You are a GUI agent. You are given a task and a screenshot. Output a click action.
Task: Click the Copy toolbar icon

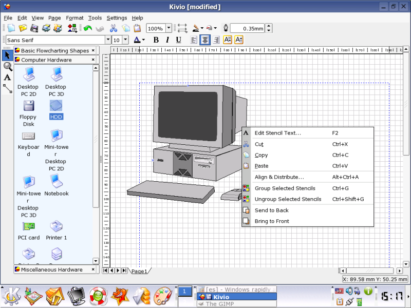click(126, 28)
